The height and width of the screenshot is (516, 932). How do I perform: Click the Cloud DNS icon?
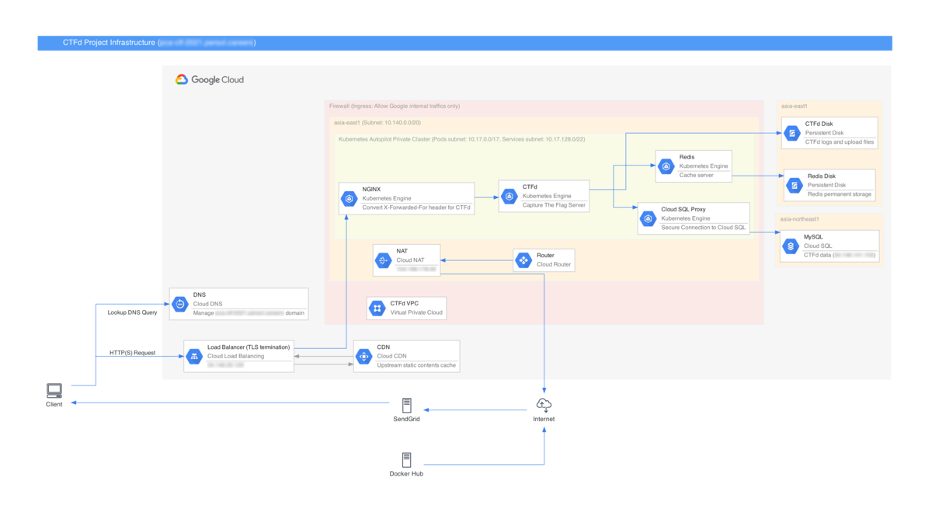(179, 304)
